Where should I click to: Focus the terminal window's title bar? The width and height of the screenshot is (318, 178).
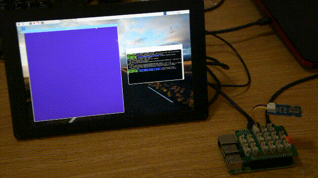click(154, 48)
